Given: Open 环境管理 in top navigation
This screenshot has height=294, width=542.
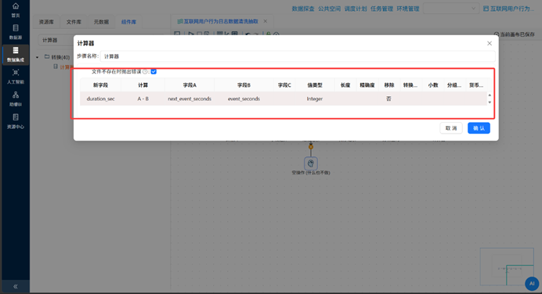Looking at the screenshot, I should [408, 9].
